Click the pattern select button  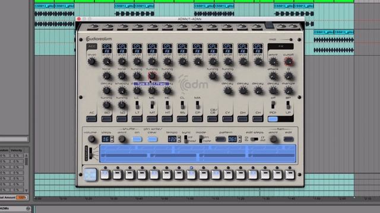220,140
